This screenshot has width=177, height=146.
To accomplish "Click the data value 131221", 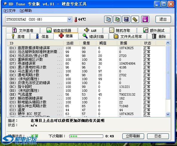I will 124,87.
